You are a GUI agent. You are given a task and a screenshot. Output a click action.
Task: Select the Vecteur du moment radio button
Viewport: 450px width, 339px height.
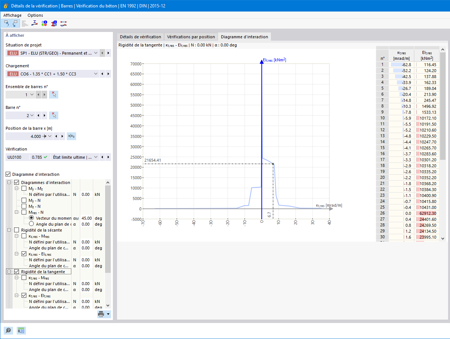pos(32,218)
